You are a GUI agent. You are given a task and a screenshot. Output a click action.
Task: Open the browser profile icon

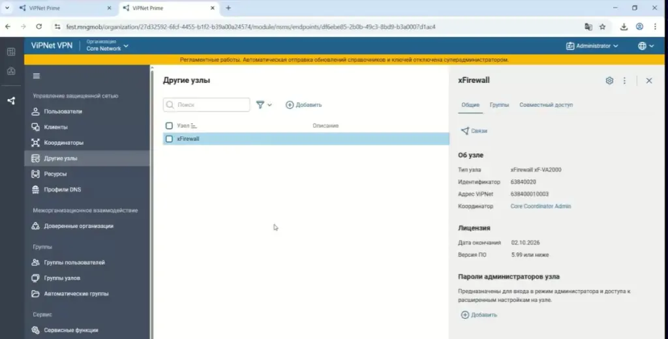click(x=639, y=27)
